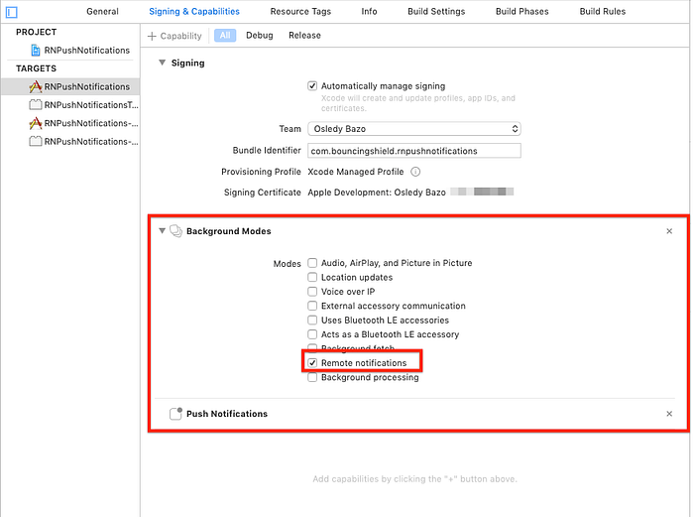Enable Acts as a Bluetooth LE accessory

tap(312, 334)
